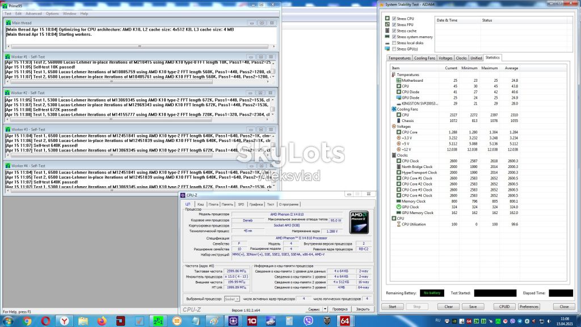This screenshot has height=327, width=581.
Task: Uncheck Stress cache option
Action: (394, 31)
